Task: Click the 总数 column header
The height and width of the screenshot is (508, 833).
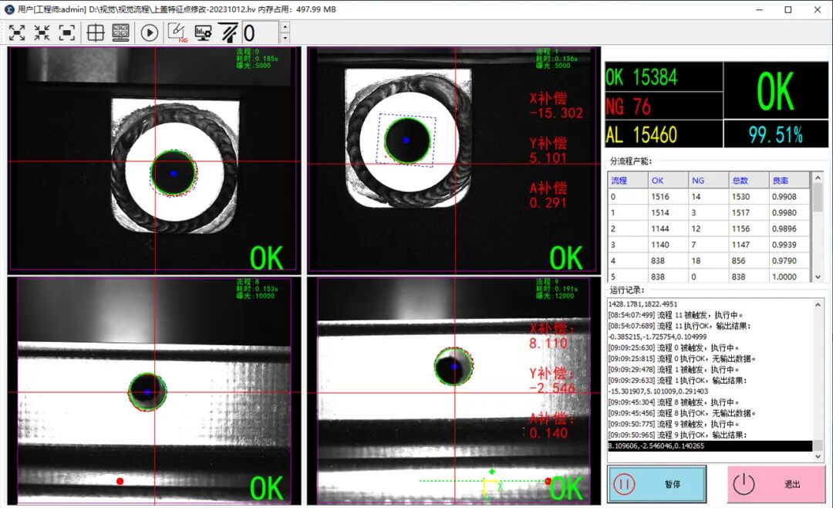Action: [x=749, y=181]
